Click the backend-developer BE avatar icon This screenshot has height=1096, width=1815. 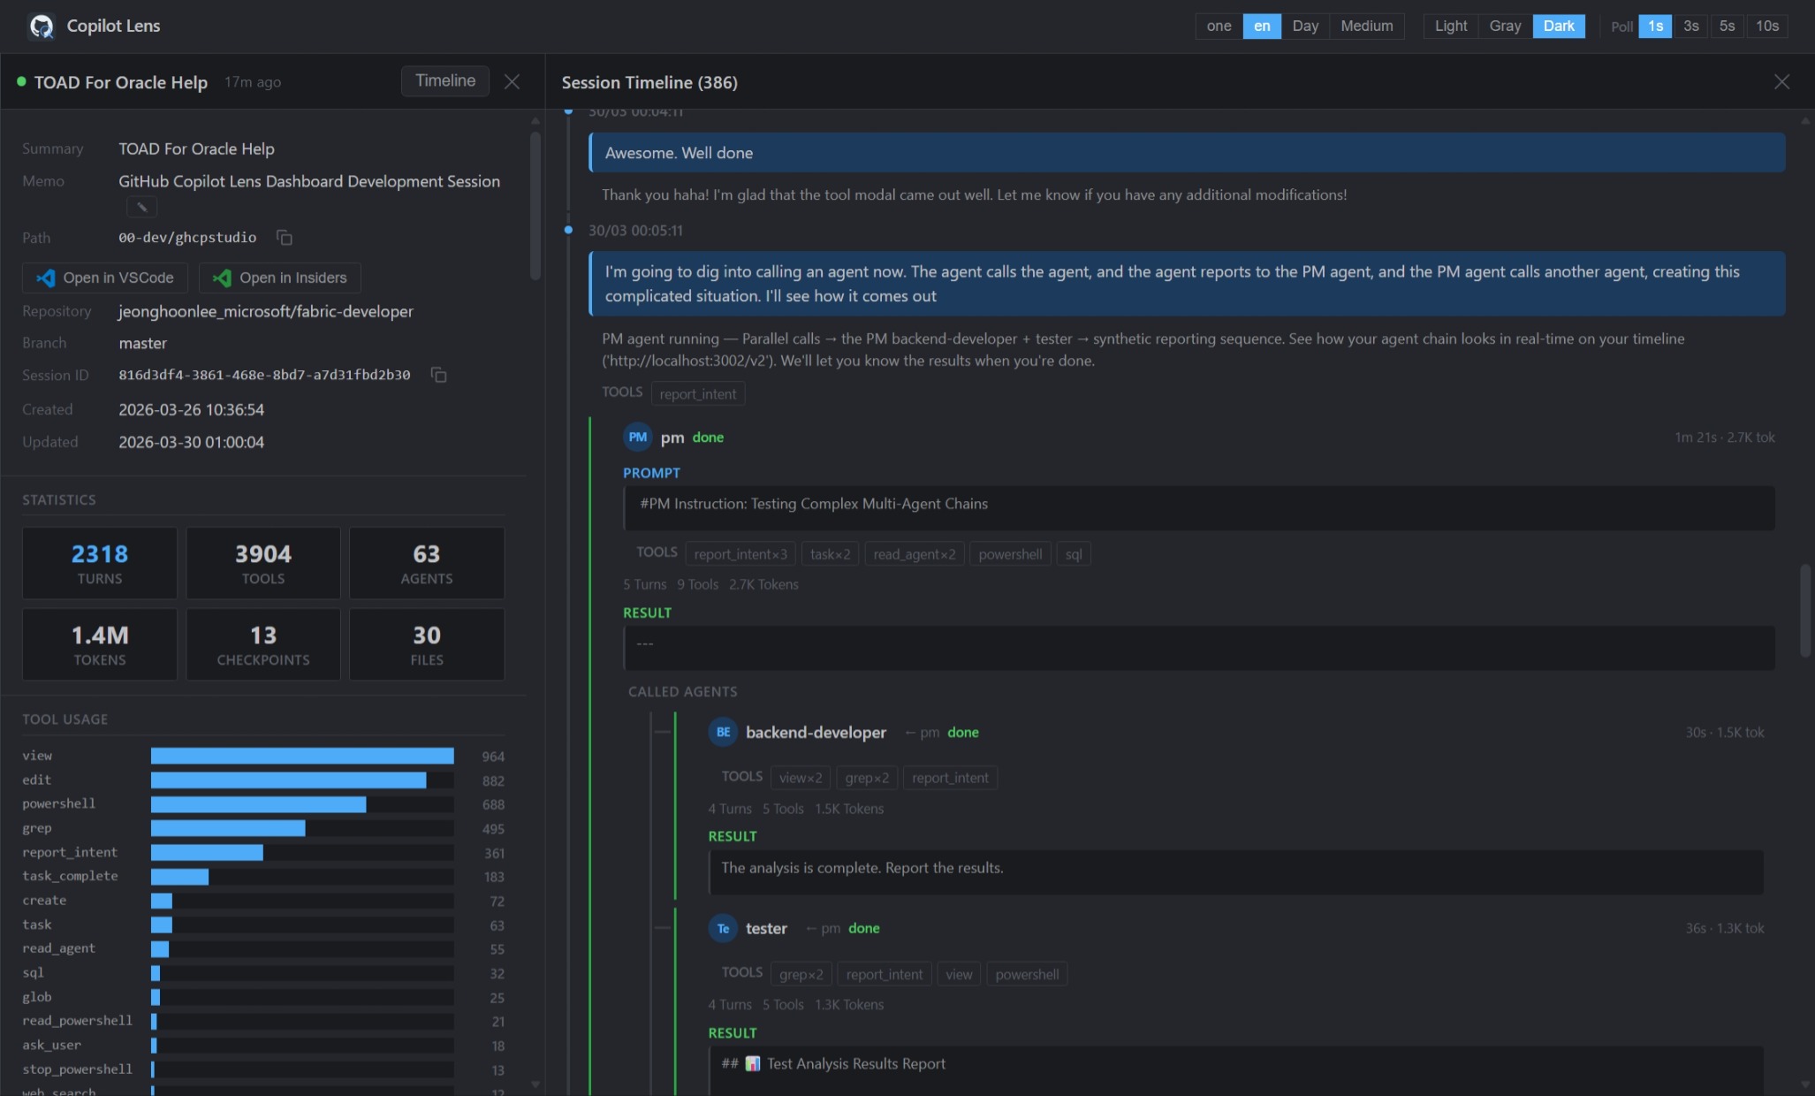click(x=723, y=732)
